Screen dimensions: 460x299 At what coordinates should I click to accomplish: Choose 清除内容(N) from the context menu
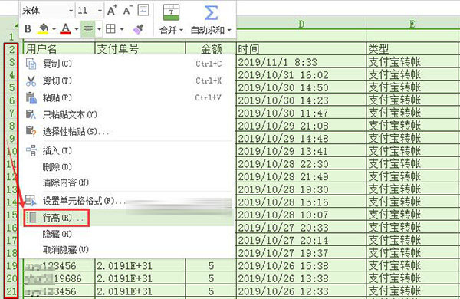(x=127, y=182)
